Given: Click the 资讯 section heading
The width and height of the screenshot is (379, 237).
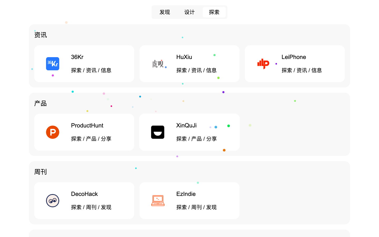Looking at the screenshot, I should coord(40,35).
